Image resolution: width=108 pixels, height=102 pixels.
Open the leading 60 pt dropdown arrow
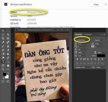tap(104, 44)
